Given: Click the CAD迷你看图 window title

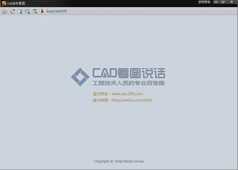Looking at the screenshot, I should pyautogui.click(x=16, y=3).
